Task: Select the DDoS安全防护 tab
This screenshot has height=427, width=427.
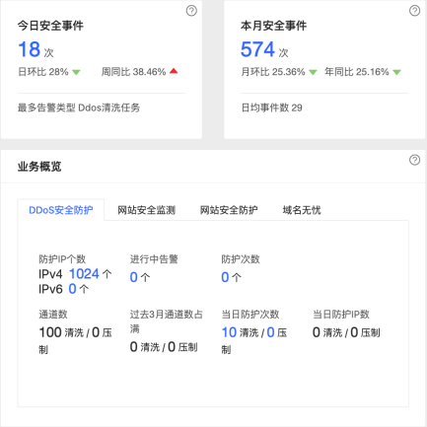Action: tap(61, 210)
